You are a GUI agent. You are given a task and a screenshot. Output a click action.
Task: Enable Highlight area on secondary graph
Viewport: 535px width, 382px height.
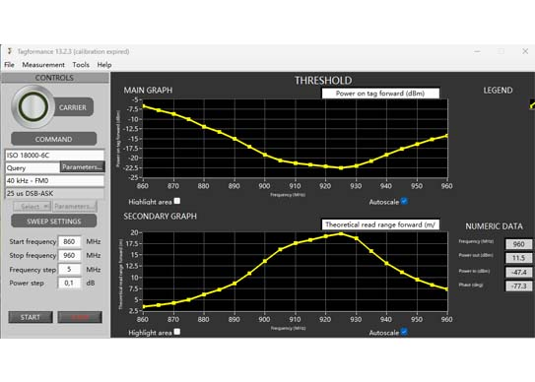pyautogui.click(x=177, y=332)
